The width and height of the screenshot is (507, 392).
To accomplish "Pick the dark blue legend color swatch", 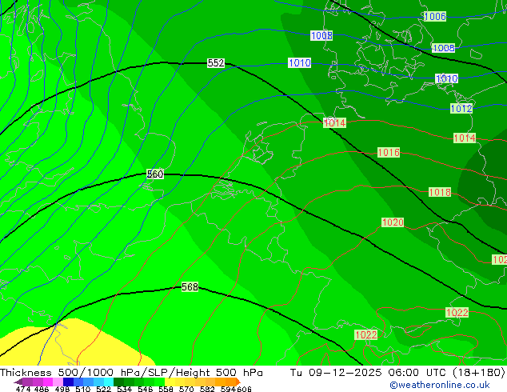I will pos(68,382).
